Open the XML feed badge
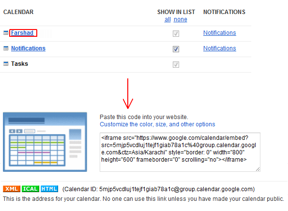 tap(12, 189)
